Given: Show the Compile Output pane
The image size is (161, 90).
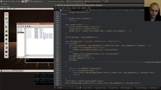Looking at the screenshot, I should [113, 88].
